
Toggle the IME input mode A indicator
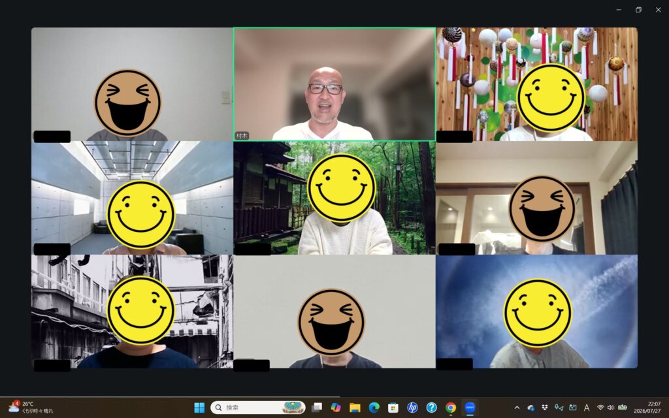(x=587, y=408)
